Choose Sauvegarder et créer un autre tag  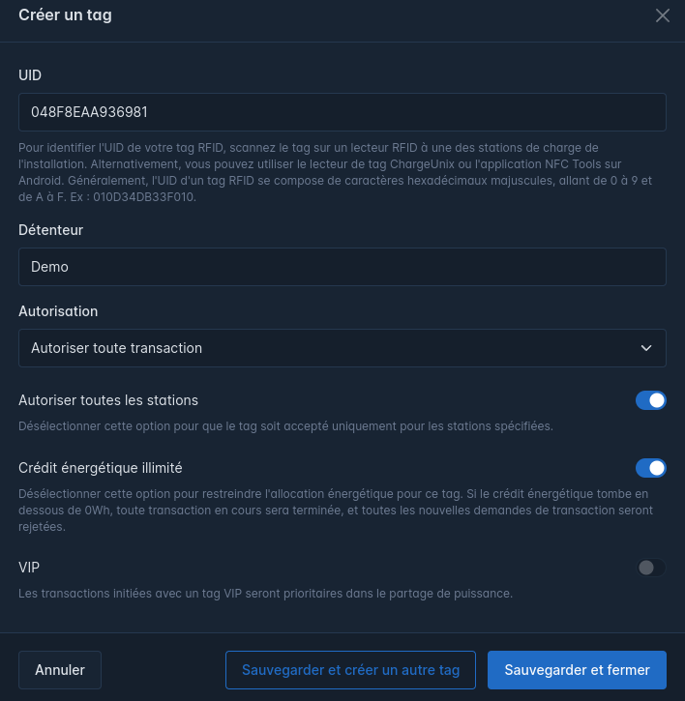pos(350,670)
